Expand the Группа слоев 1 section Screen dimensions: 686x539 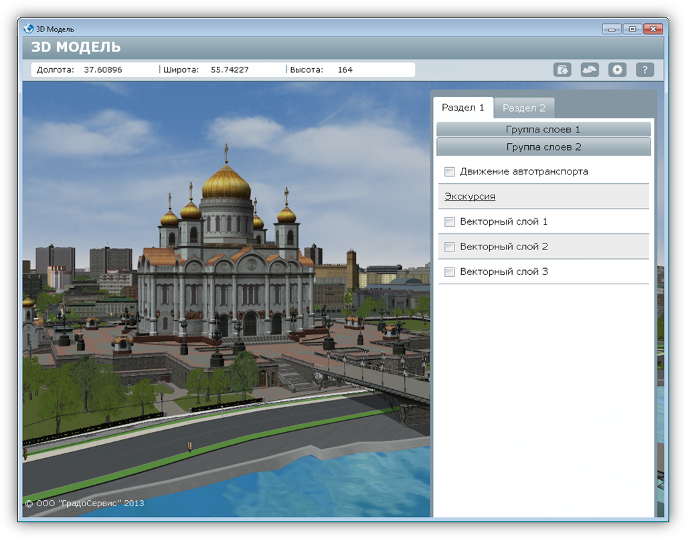point(543,129)
